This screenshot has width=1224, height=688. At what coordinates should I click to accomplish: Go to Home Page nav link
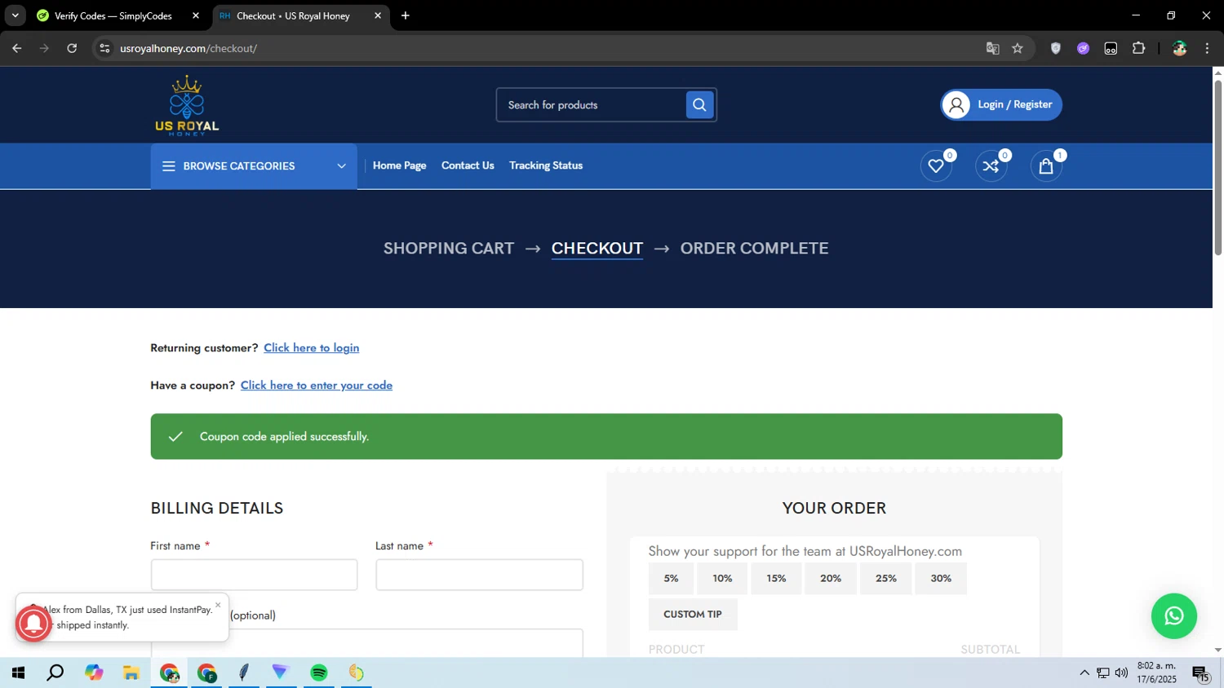(399, 165)
